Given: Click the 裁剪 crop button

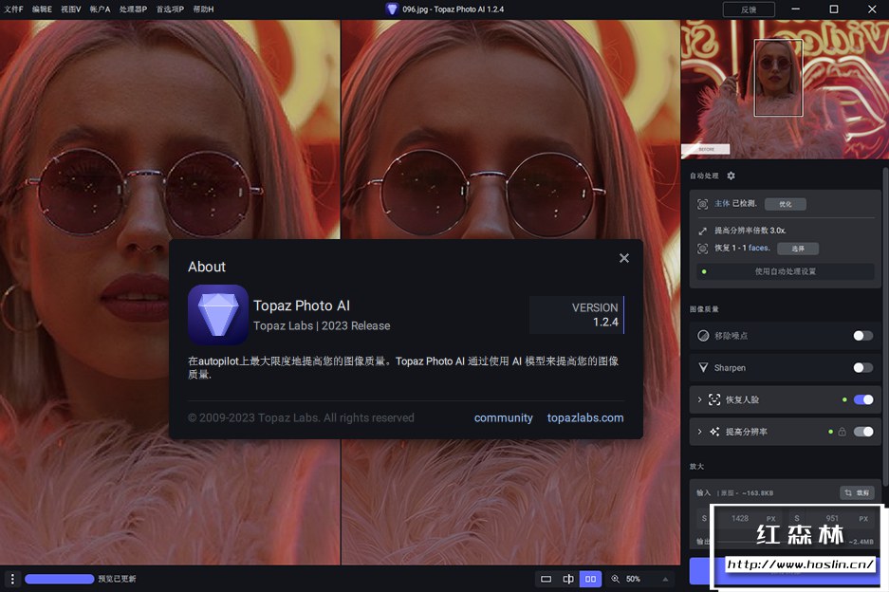Looking at the screenshot, I should 857,492.
